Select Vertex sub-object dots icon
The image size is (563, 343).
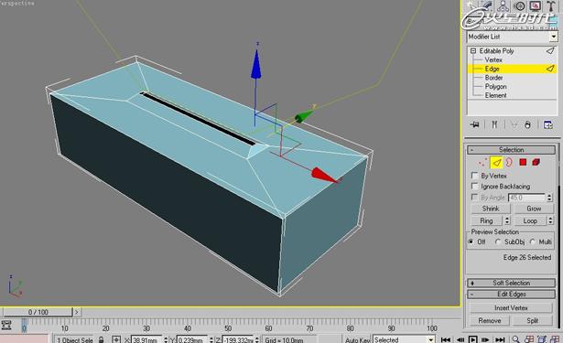[x=482, y=163]
